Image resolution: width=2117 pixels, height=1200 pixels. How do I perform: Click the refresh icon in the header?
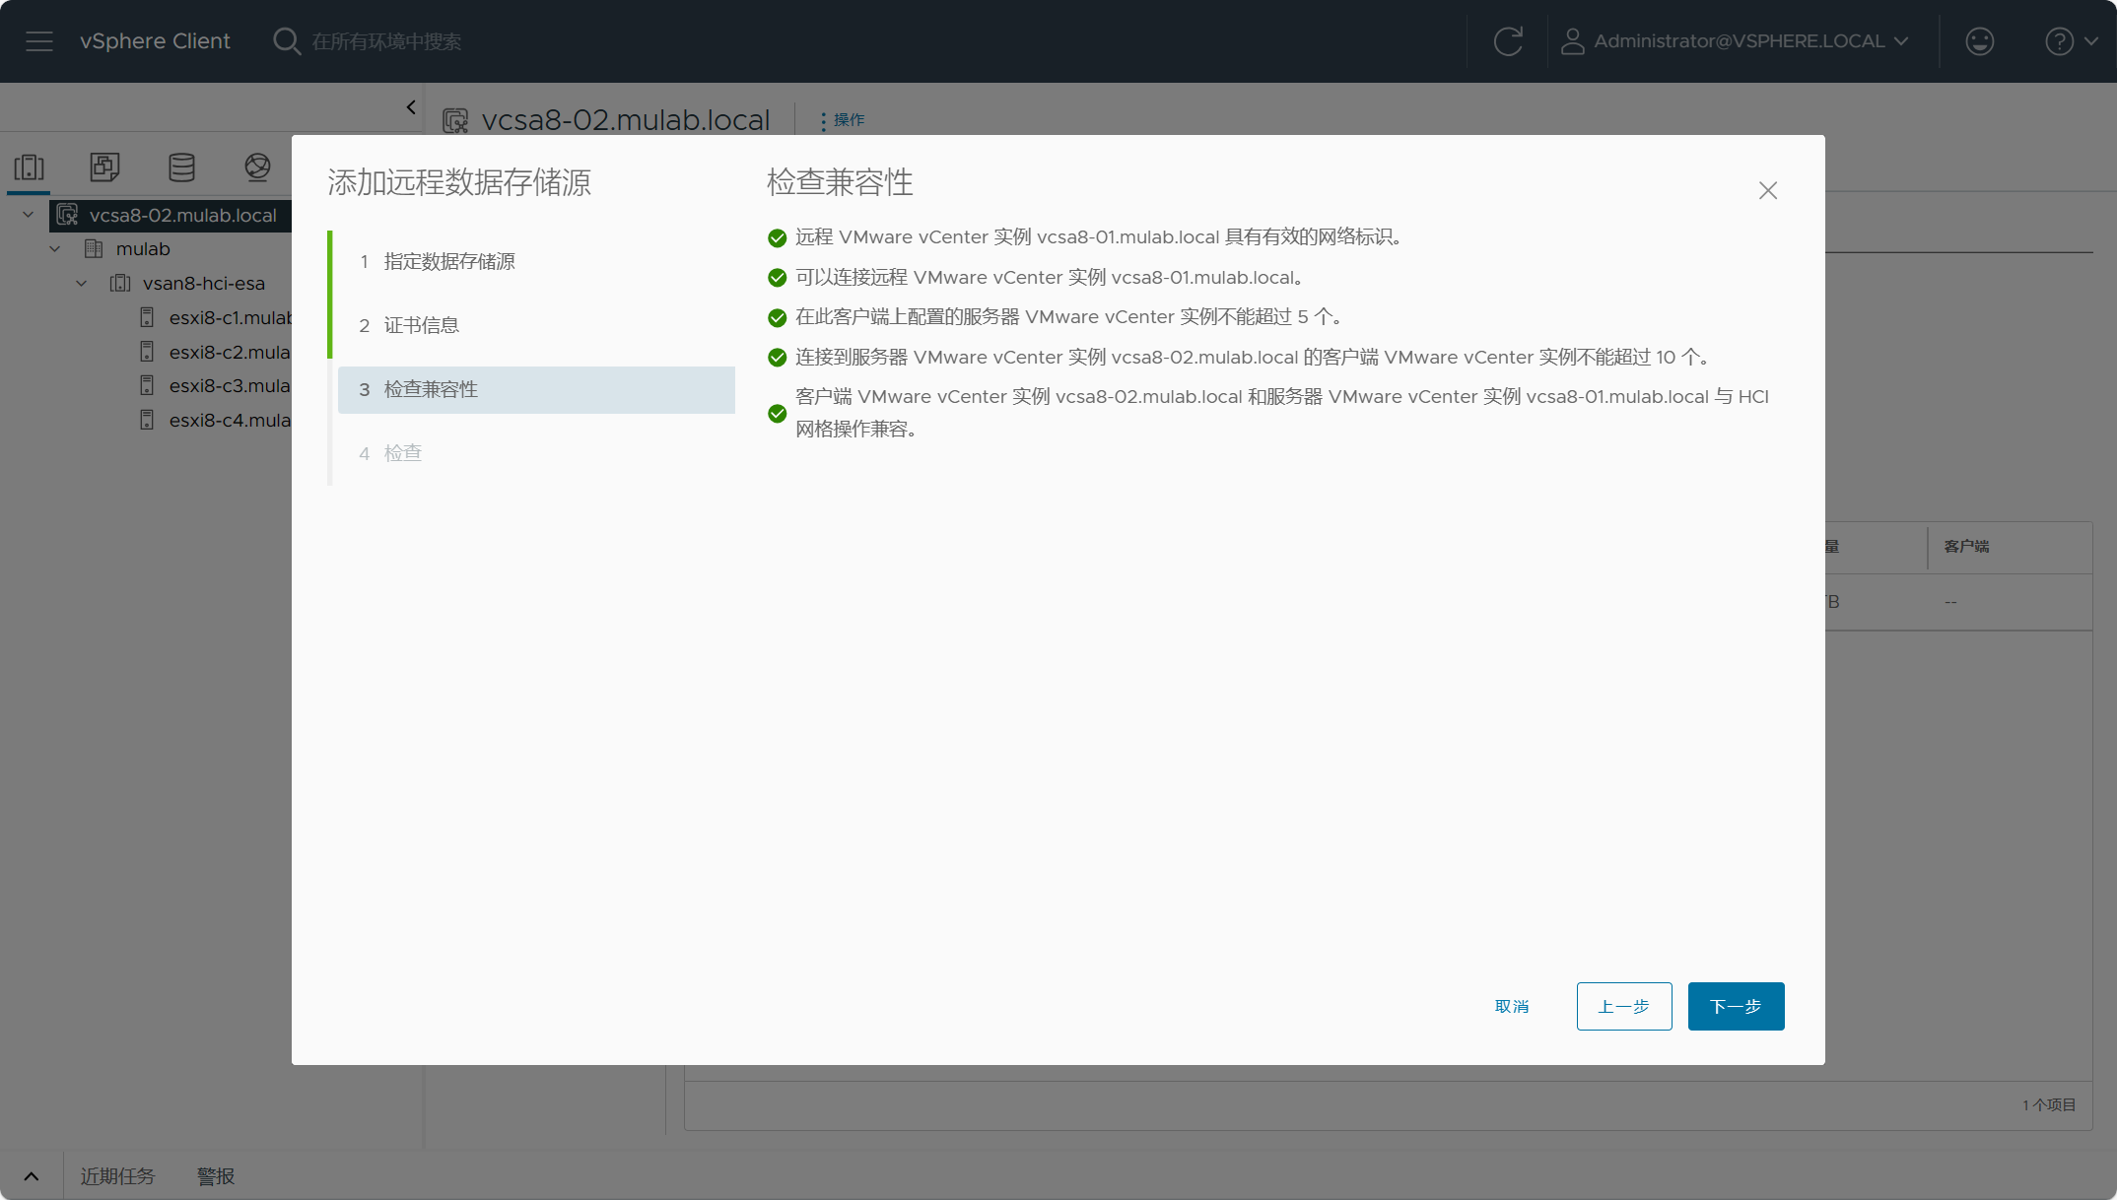click(x=1508, y=41)
